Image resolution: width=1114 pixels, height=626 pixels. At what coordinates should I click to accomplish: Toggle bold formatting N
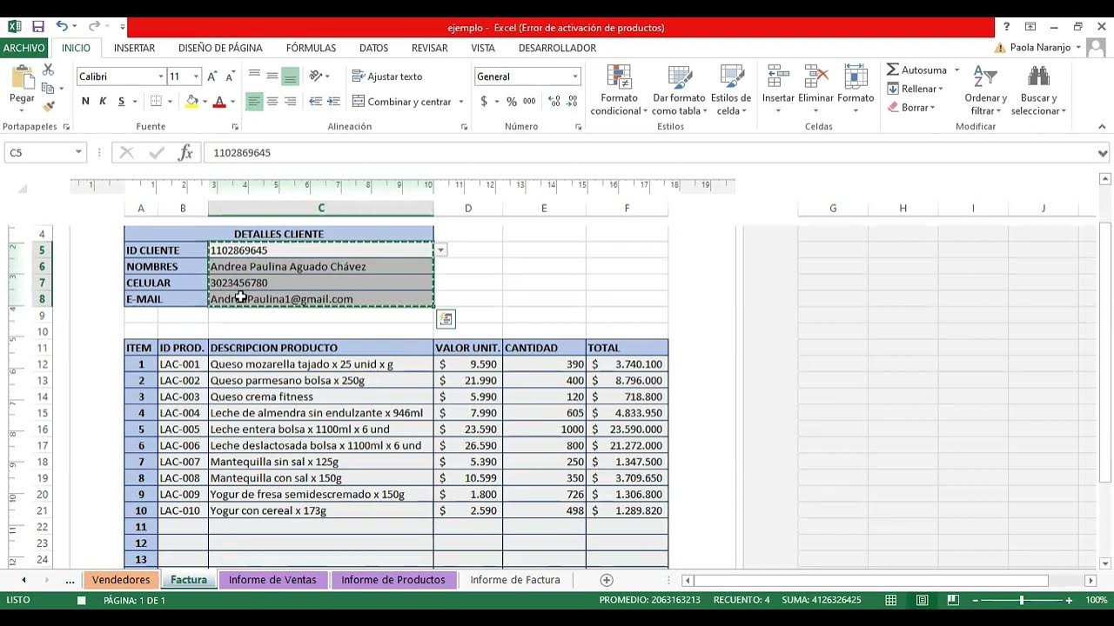pyautogui.click(x=85, y=102)
